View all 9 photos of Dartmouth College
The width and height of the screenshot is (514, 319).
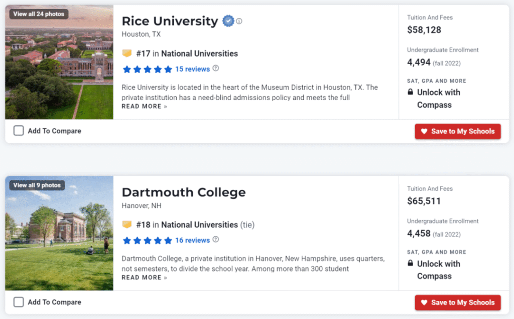37,185
